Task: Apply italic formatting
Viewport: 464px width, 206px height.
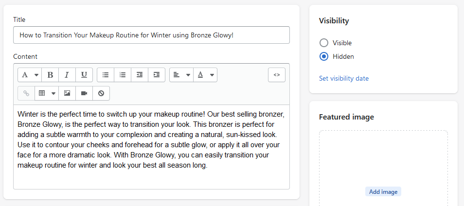Action: (67, 75)
